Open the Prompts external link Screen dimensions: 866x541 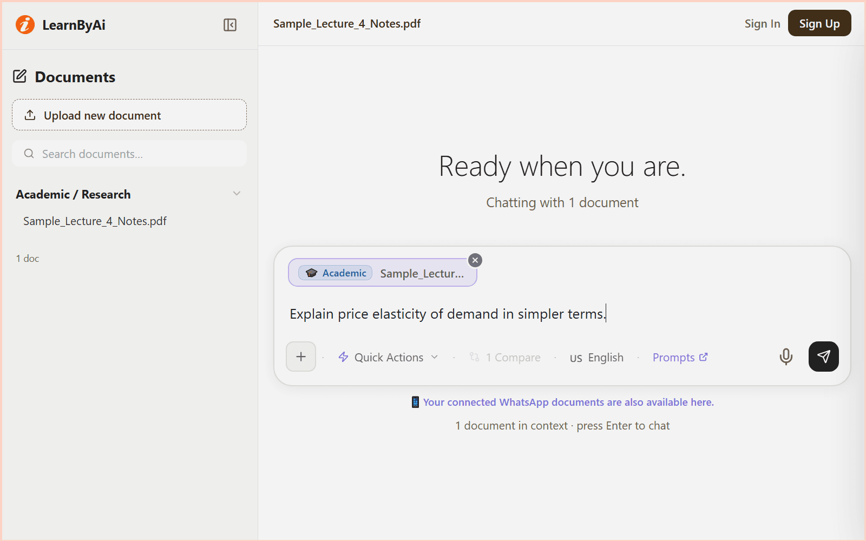point(680,357)
